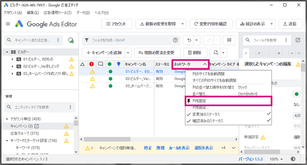Screen dimensions: 307x165
Task: Sort by lightbulb recommendation column
Action: point(119,64)
